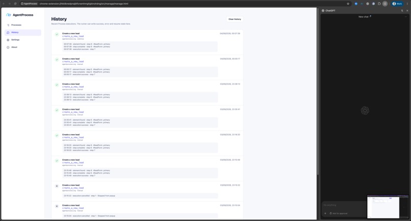Click success checkmark of the 23:18:20 run
The image size is (411, 221).
[x=57, y=135]
